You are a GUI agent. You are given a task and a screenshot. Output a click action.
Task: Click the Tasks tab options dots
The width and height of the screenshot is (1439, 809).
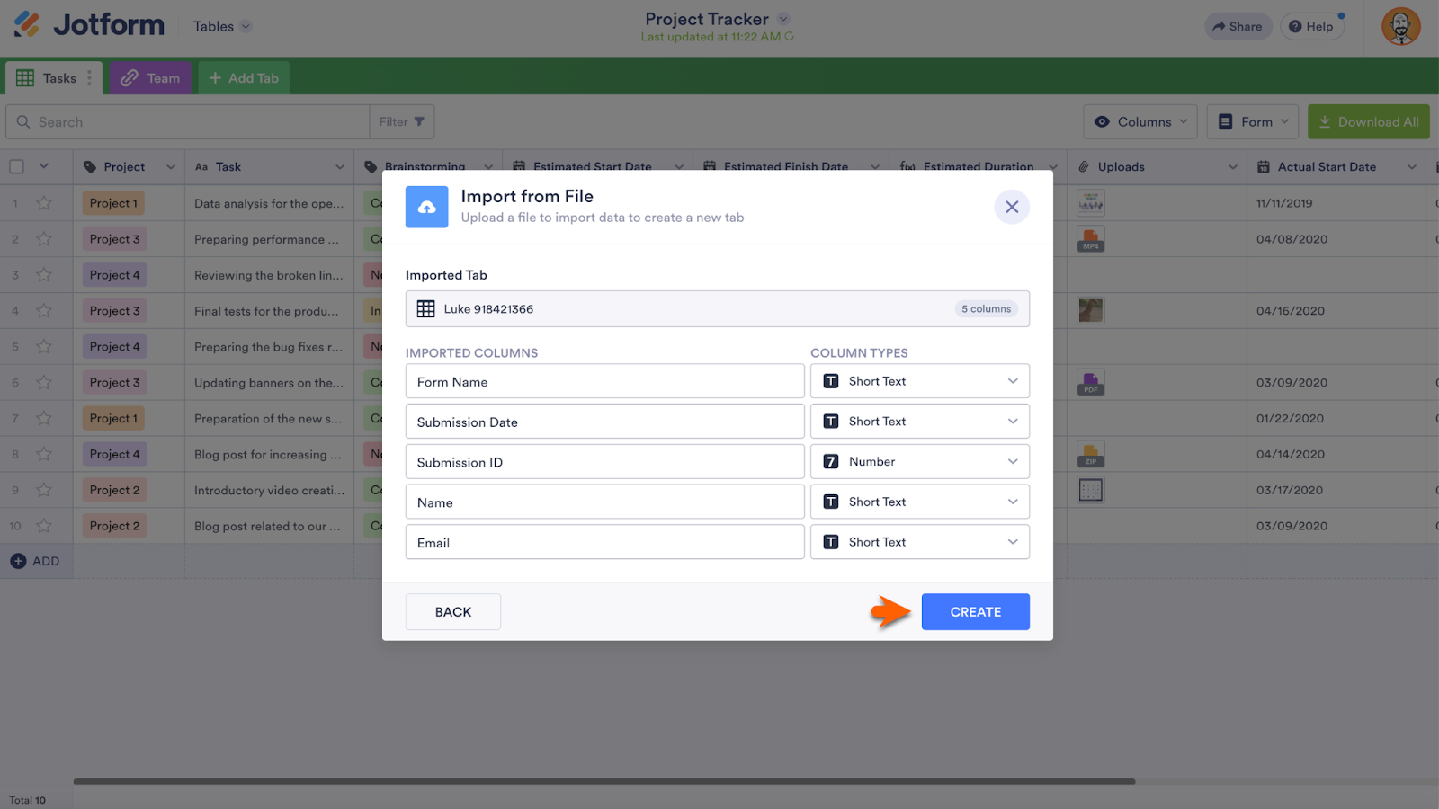pyautogui.click(x=89, y=78)
